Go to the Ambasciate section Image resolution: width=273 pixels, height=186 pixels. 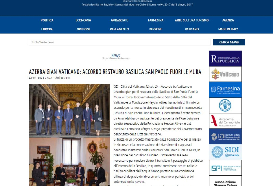(x=119, y=20)
